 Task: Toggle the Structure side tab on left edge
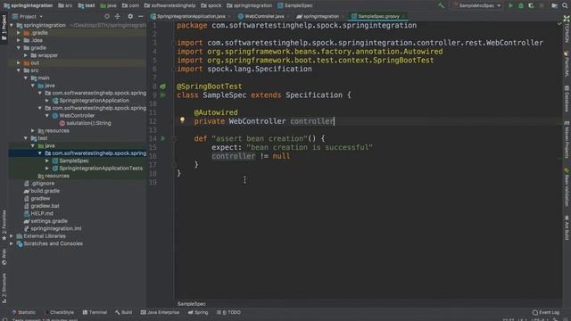(4, 289)
